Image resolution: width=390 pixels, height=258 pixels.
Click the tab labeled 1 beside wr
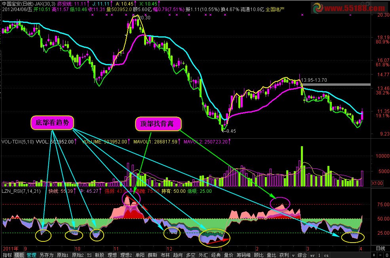point(319,255)
